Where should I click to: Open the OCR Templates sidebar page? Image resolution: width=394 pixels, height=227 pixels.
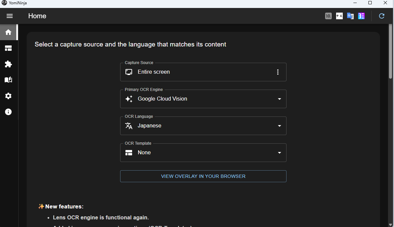point(8,48)
